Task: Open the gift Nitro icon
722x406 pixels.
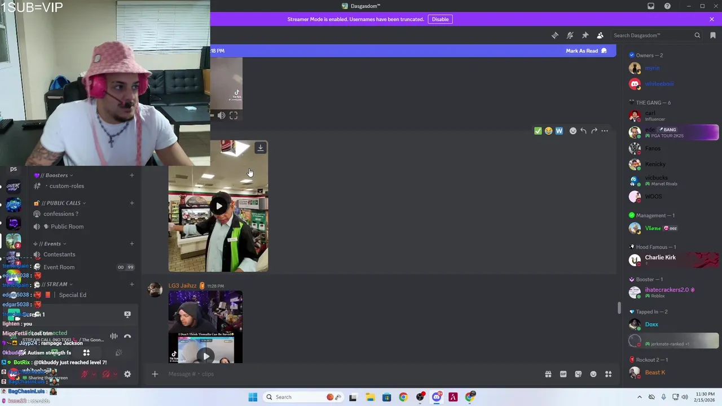Action: coord(548,374)
